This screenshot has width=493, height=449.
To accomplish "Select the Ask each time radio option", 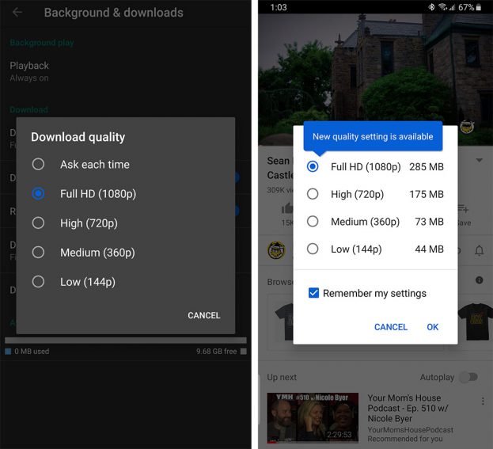I will [x=38, y=164].
